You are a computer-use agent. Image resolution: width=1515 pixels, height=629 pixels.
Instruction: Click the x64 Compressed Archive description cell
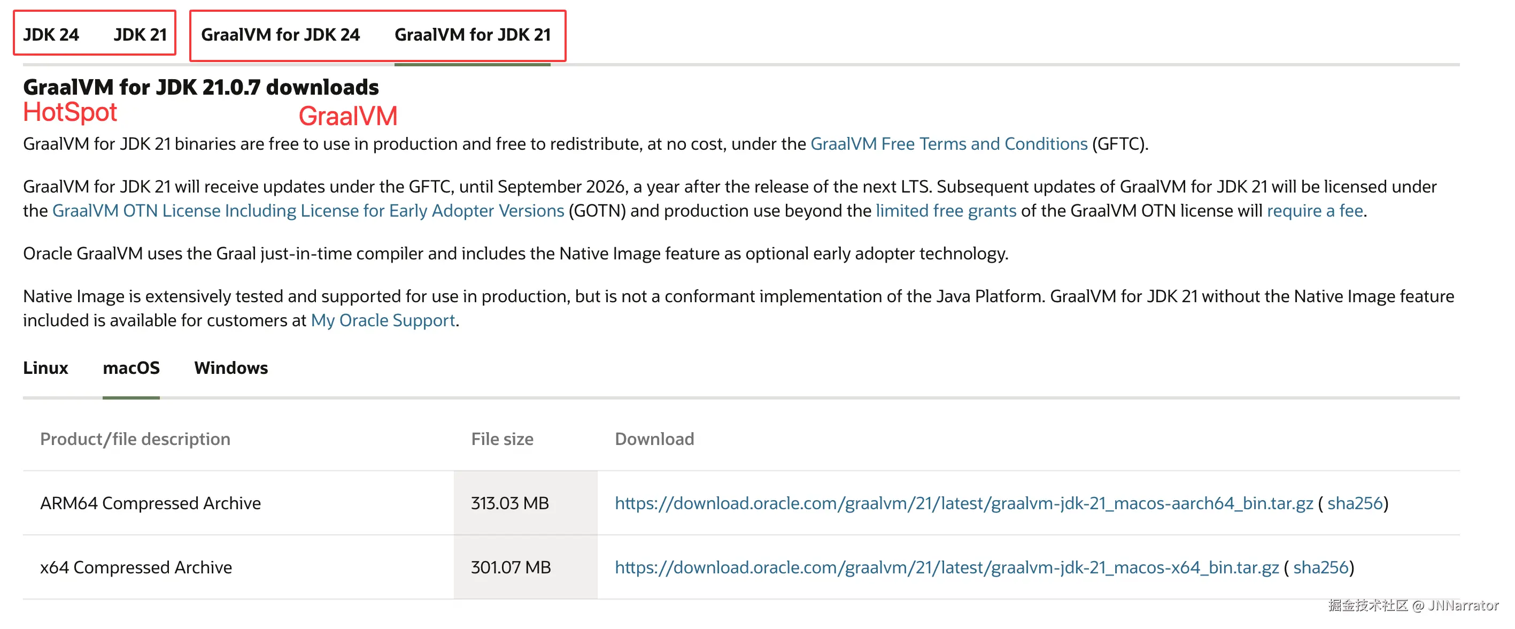(x=136, y=567)
